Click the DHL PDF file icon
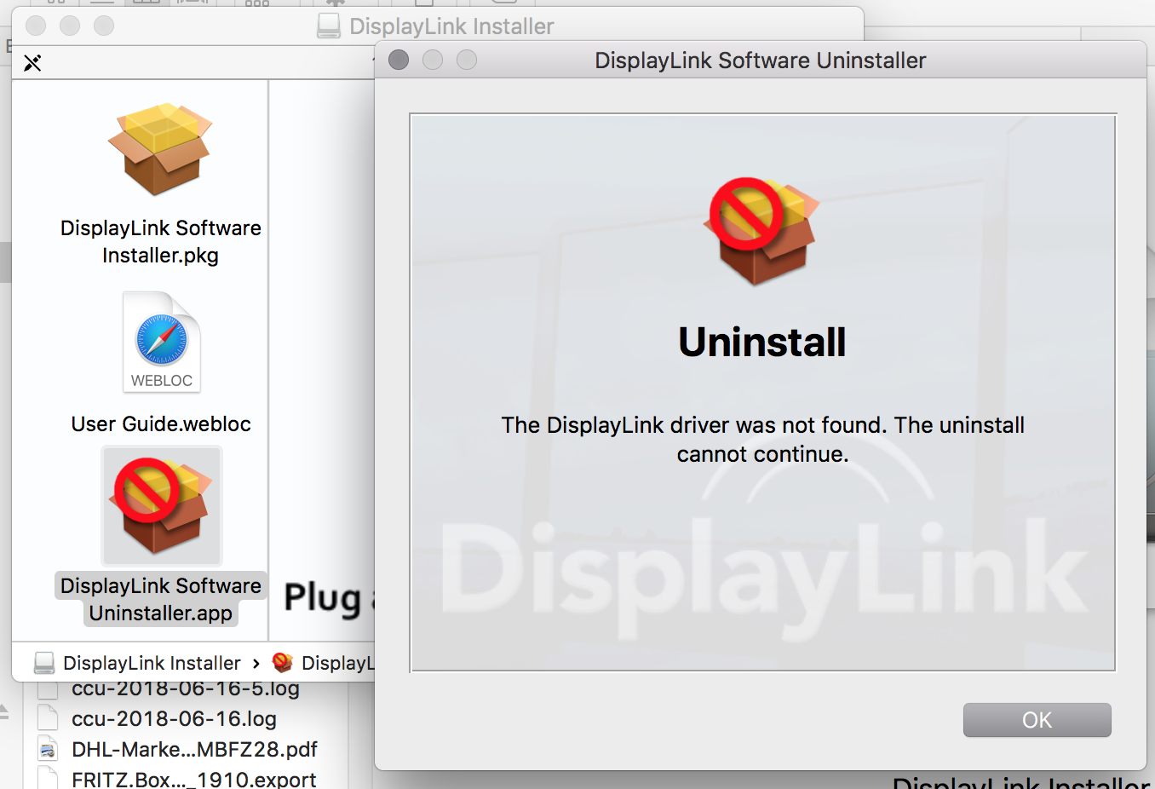This screenshot has height=789, width=1155. pos(48,750)
